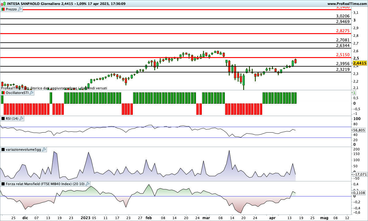Screen dimensions: 368x221
Task: Select the 2,3956 price level label
Action: point(343,64)
